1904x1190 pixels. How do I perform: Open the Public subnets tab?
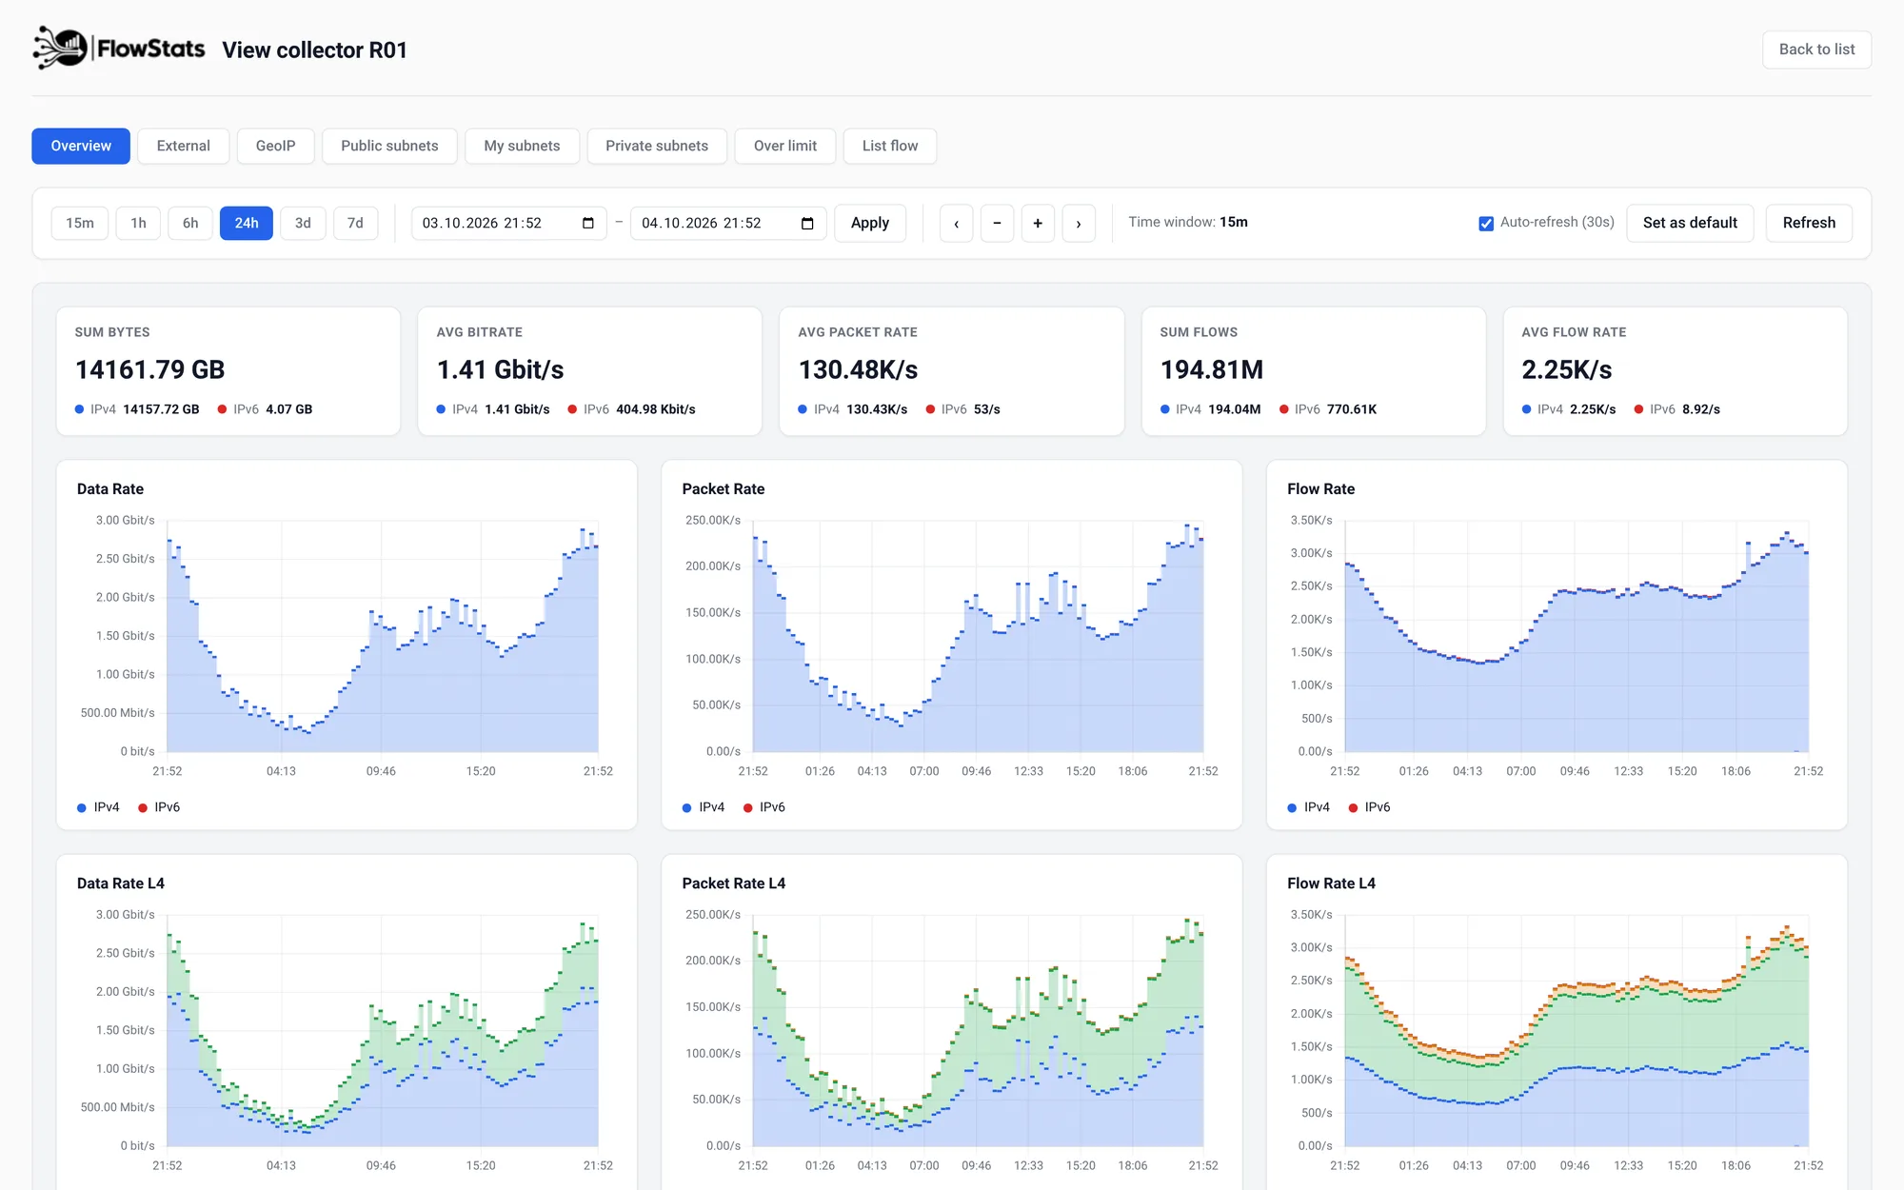pyautogui.click(x=389, y=146)
